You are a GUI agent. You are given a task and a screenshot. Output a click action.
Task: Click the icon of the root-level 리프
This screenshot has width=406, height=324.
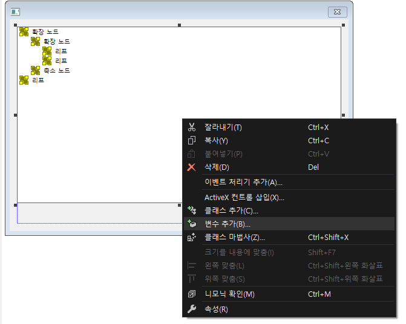(x=24, y=80)
